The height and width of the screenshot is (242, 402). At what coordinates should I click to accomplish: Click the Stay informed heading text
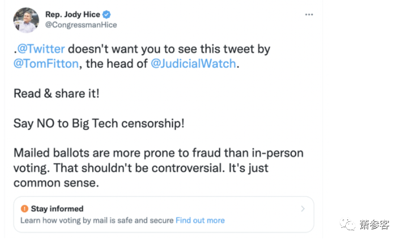[57, 208]
